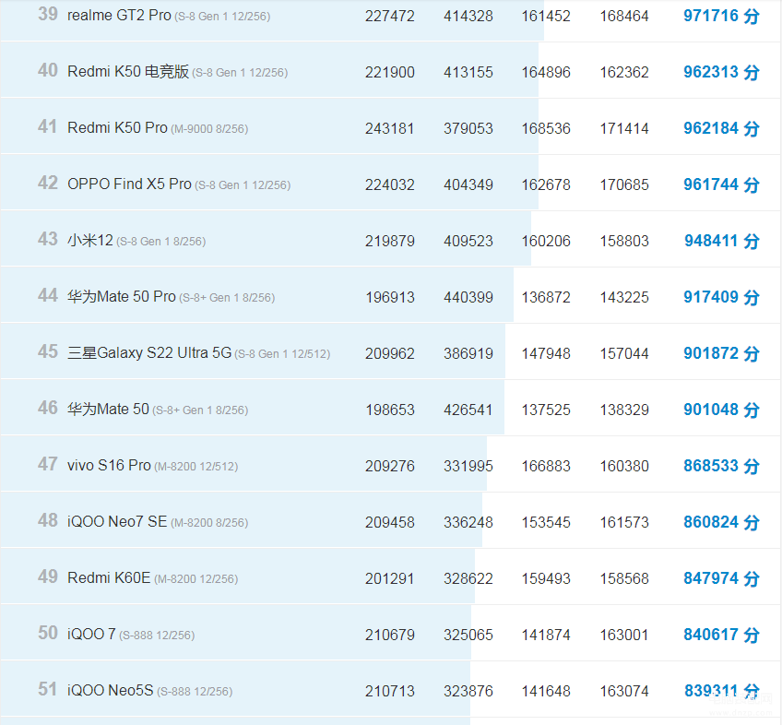Select the value 404349
Viewport: 782px width, 725px height.
click(468, 185)
